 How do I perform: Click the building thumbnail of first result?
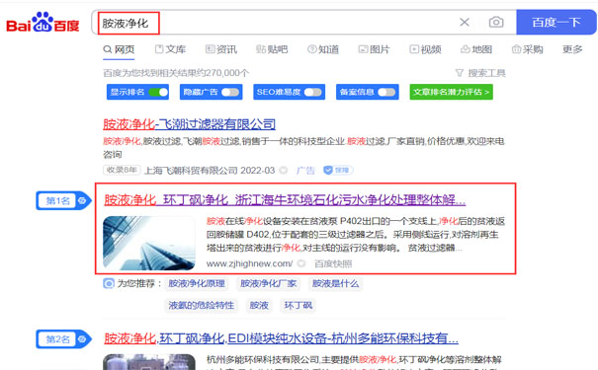pos(149,244)
